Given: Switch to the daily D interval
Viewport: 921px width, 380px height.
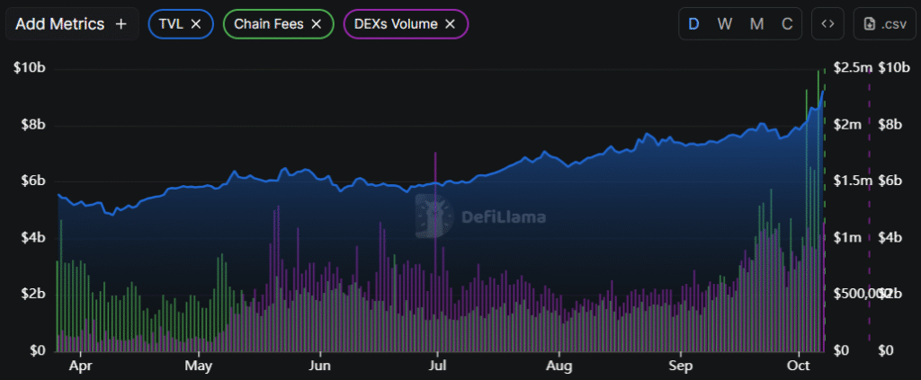Looking at the screenshot, I should [x=693, y=24].
